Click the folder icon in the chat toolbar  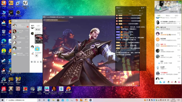click(41, 62)
